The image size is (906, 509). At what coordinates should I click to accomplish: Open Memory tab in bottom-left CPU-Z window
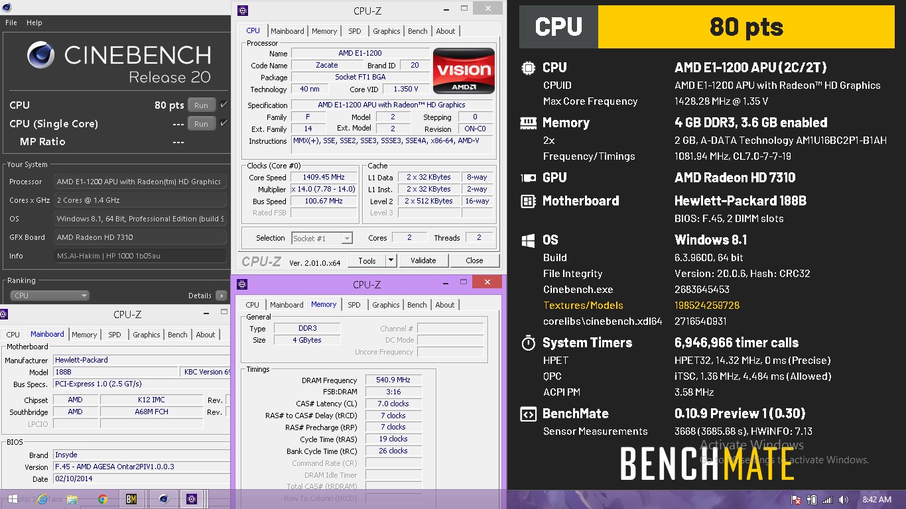(84, 335)
